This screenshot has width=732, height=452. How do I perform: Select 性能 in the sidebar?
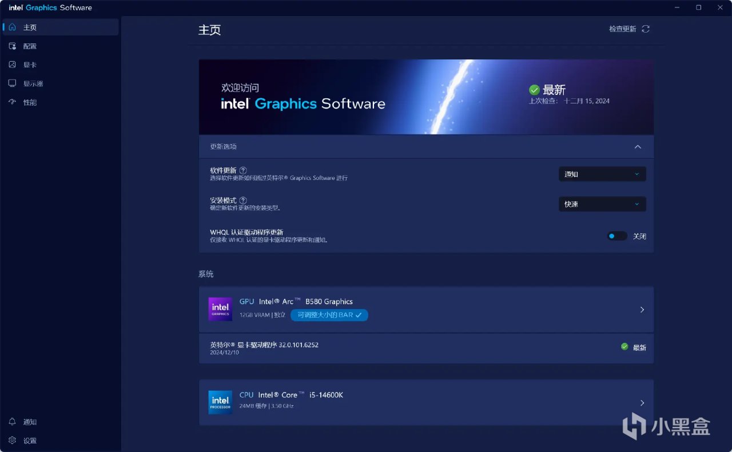click(x=61, y=102)
